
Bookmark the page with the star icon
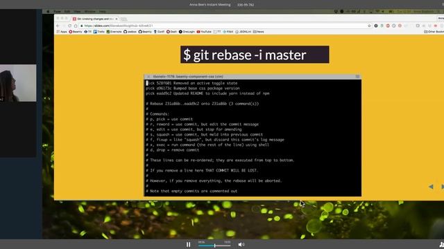[369, 26]
